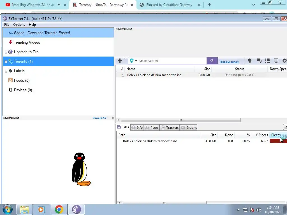Sort torrents by Size column
Screen dimensions: 287x215
[203, 69]
